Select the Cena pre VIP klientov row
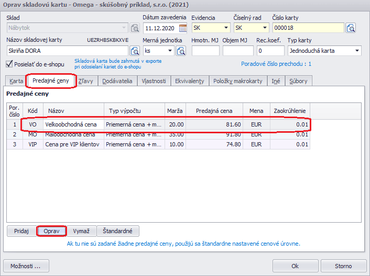Viewport: 370px width, 276px height. coord(72,144)
